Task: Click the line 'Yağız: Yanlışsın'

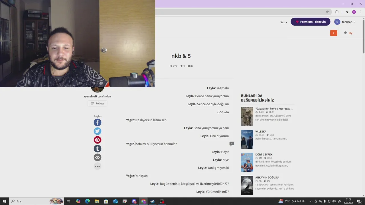Action: pyautogui.click(x=137, y=176)
